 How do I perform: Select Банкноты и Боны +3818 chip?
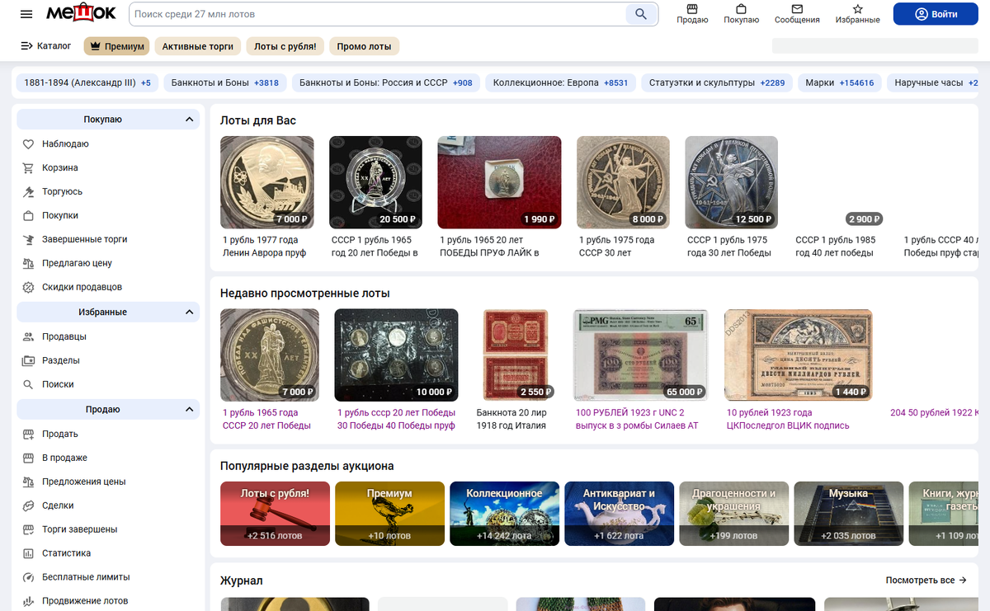[x=224, y=82]
